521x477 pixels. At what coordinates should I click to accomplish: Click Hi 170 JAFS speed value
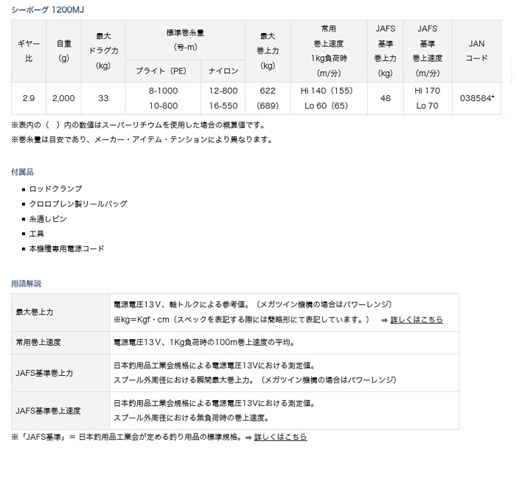pos(427,91)
